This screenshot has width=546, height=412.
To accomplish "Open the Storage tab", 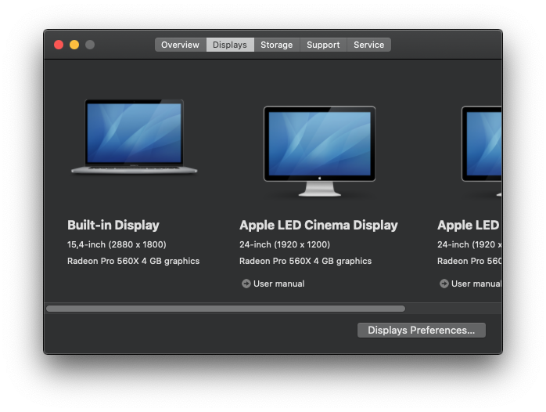I will point(277,45).
